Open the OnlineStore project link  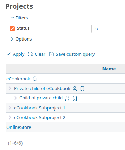click(x=19, y=127)
